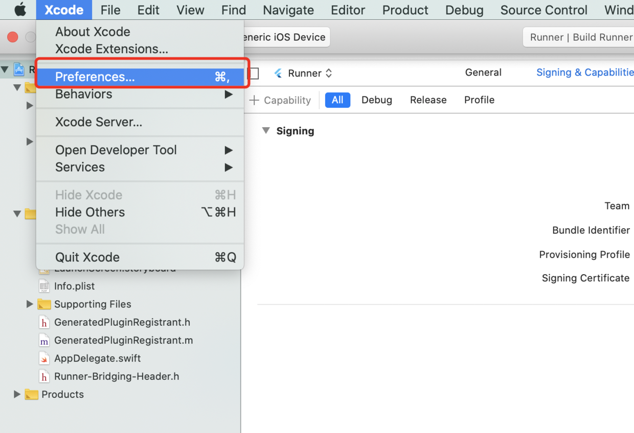Open the Open Developer Tool submenu
Image resolution: width=634 pixels, height=433 pixels.
140,150
